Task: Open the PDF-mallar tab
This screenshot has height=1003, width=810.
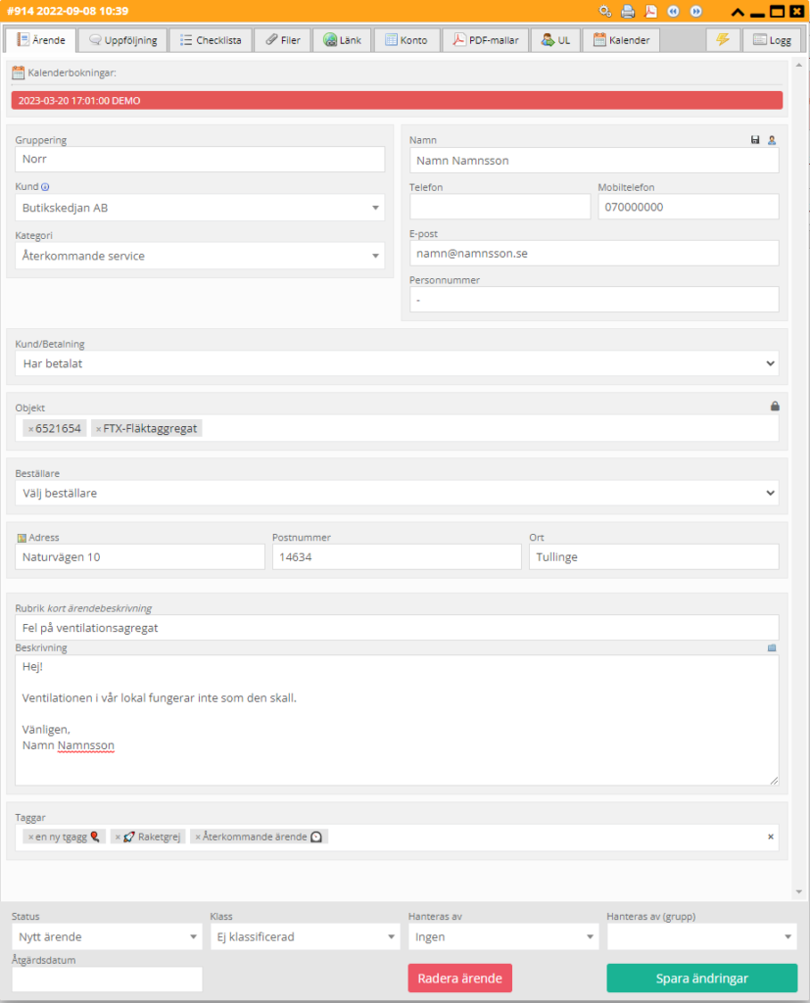Action: [x=486, y=39]
